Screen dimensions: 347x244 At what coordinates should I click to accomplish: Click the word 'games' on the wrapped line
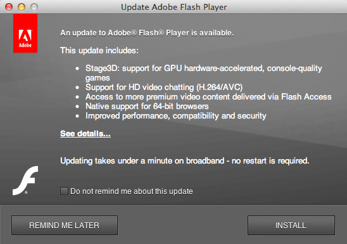(x=98, y=78)
